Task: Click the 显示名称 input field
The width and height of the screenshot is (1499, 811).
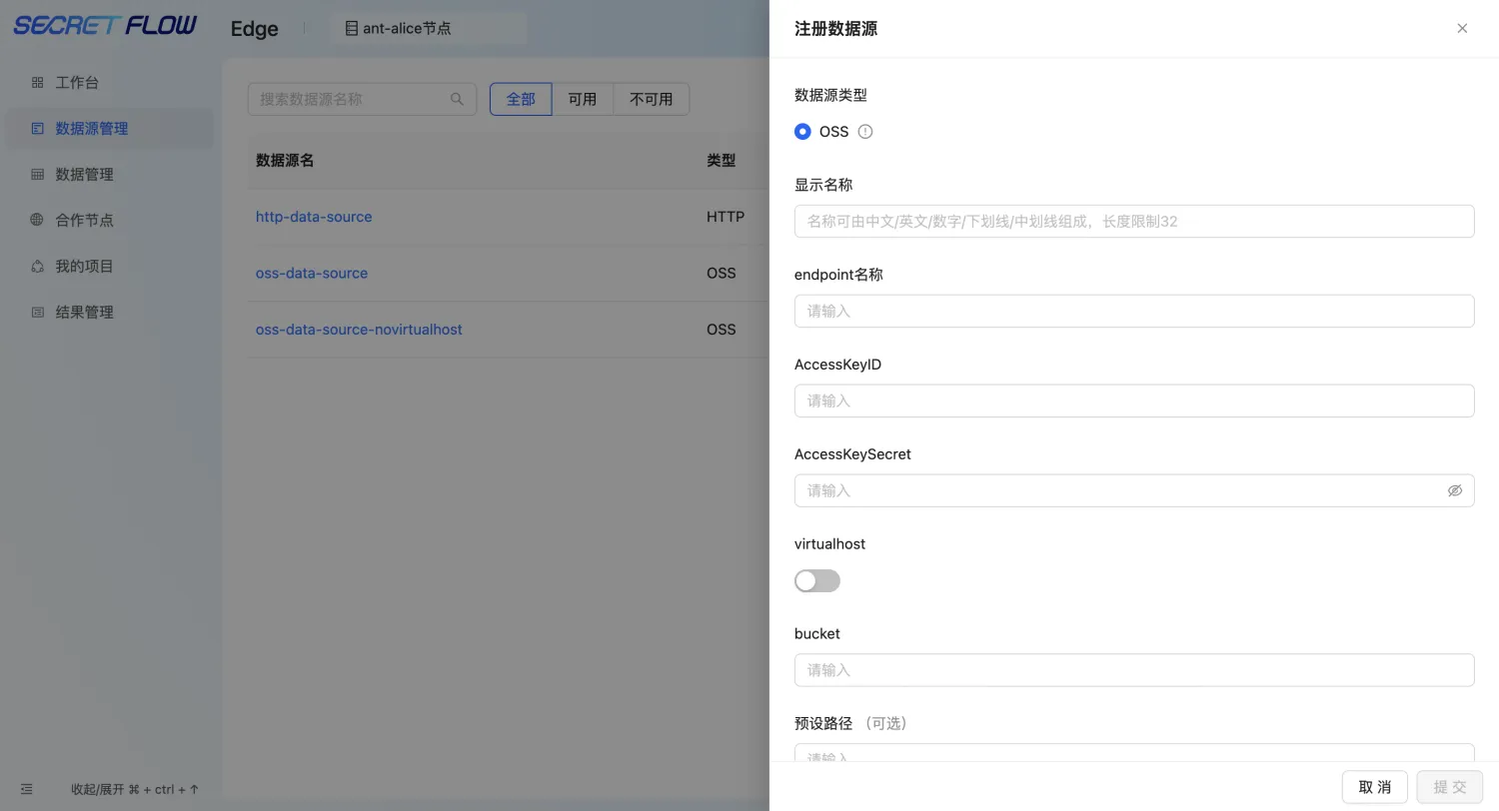Action: coord(1134,222)
